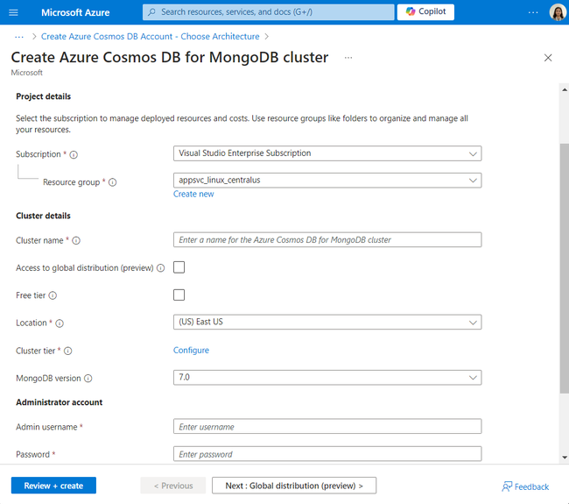The width and height of the screenshot is (569, 504).
Task: Click the info icon next to Cluster name
Action: point(76,240)
